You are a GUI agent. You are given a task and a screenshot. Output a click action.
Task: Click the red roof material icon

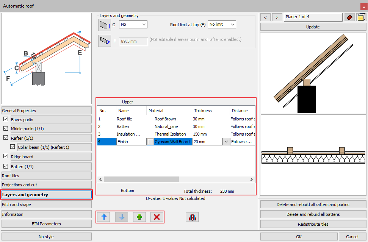[x=349, y=17]
